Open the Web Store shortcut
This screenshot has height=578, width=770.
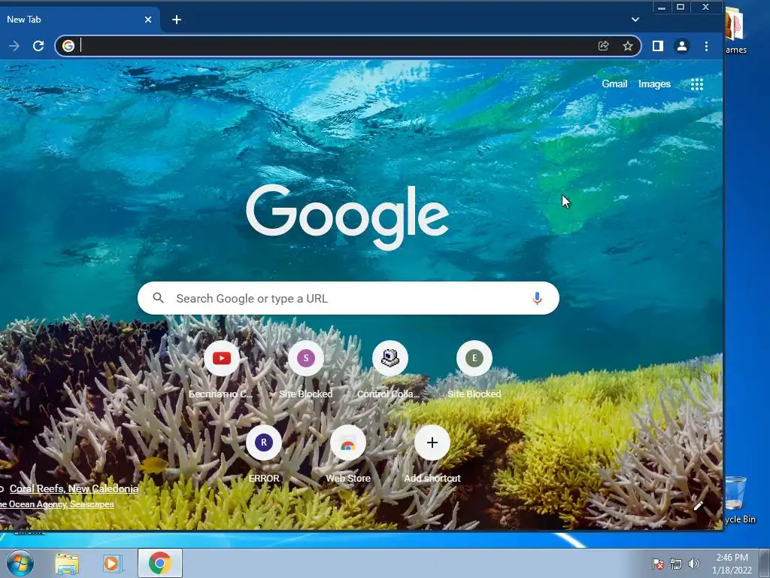347,443
